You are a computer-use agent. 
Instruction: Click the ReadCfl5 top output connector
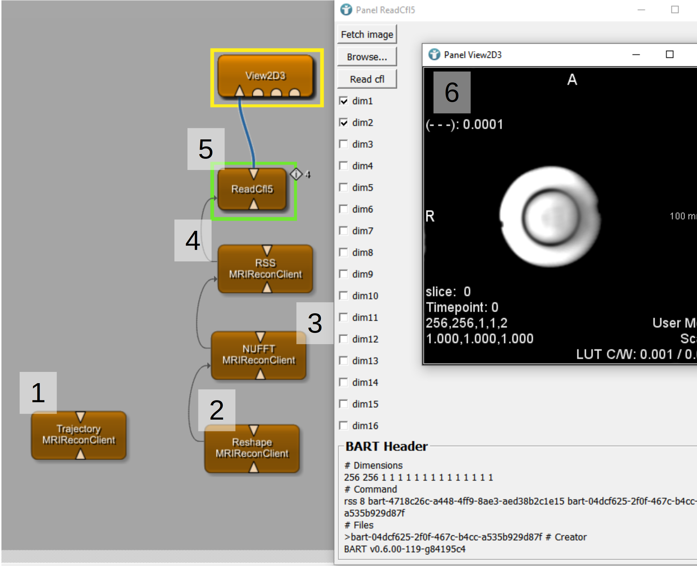(x=253, y=173)
